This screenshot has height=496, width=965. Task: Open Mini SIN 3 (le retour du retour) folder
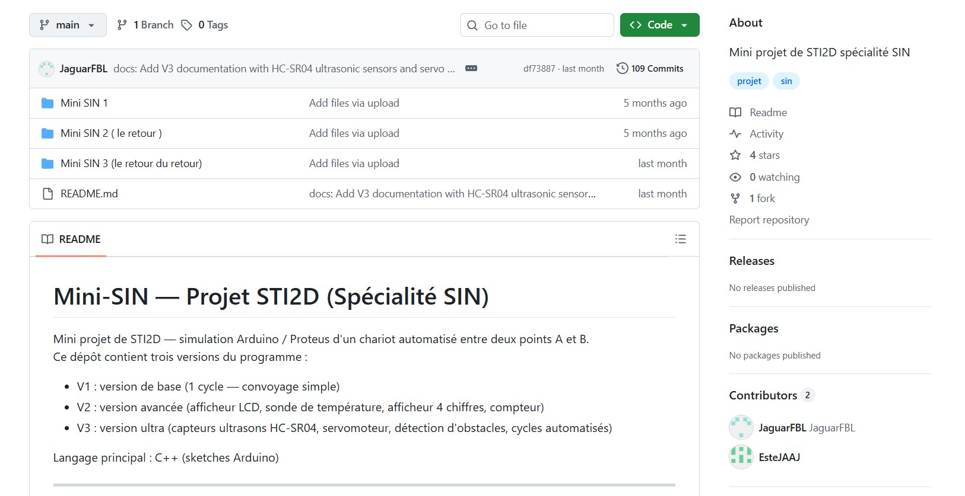point(131,164)
